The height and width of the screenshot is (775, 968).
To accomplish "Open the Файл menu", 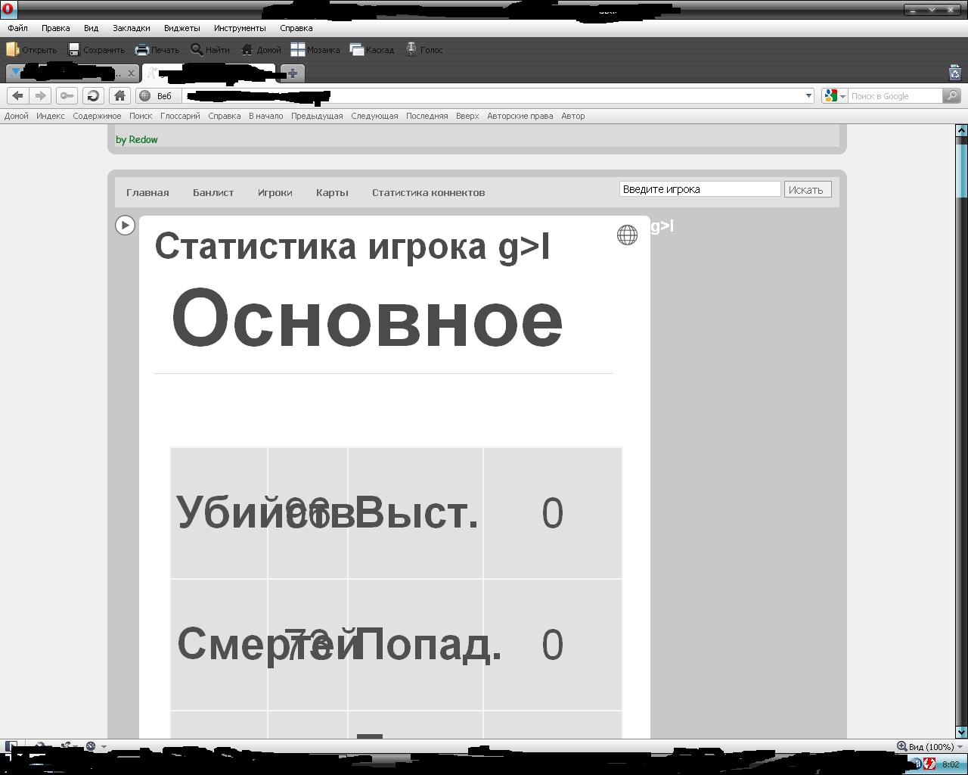I will coord(17,28).
